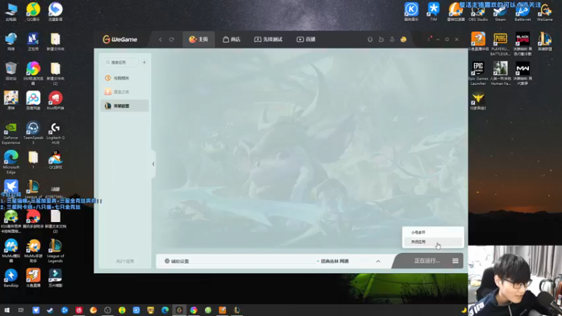Open the League of Legends desktop shortcut
This screenshot has height=316, width=562.
pyautogui.click(x=55, y=250)
